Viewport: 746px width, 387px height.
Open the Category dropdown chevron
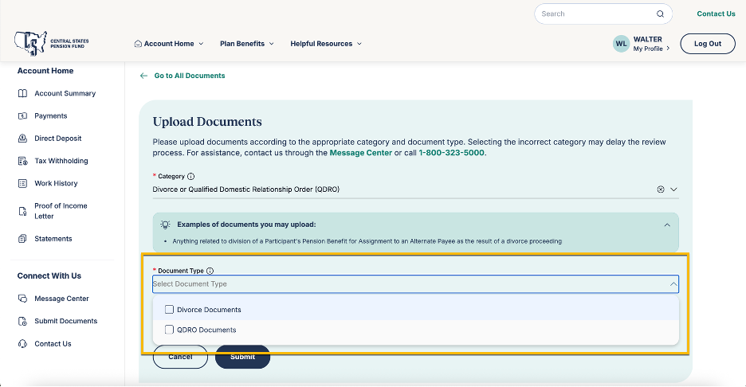pyautogui.click(x=673, y=190)
